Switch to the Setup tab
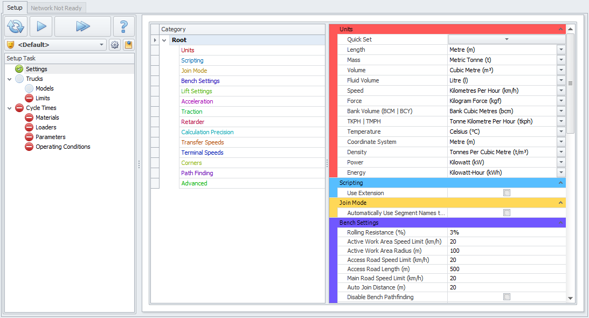The height and width of the screenshot is (318, 589). tap(15, 8)
